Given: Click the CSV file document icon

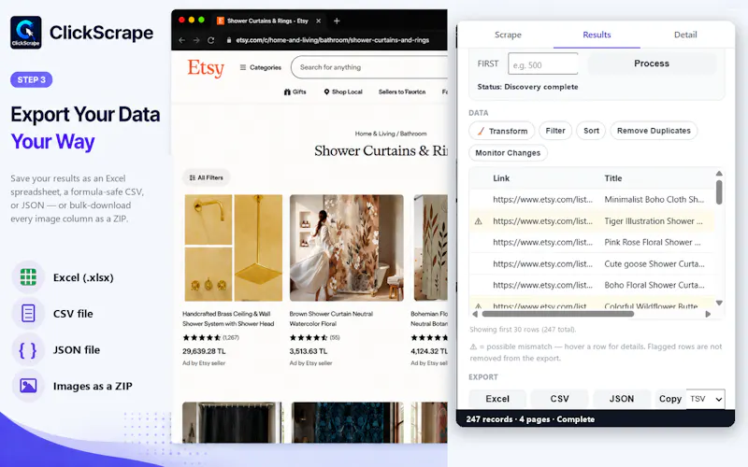Looking at the screenshot, I should click(28, 313).
